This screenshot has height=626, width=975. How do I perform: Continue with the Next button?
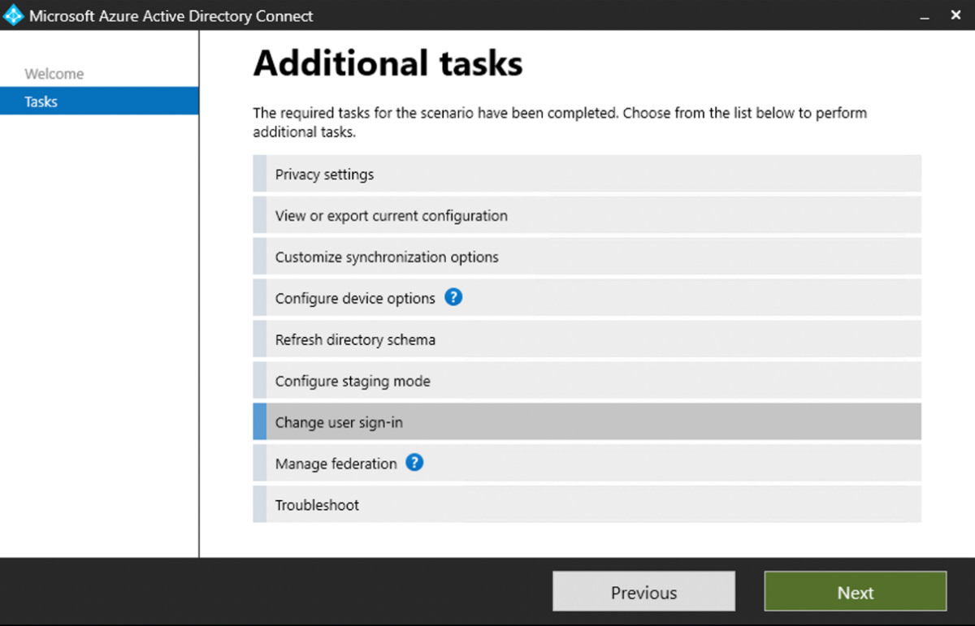(856, 592)
